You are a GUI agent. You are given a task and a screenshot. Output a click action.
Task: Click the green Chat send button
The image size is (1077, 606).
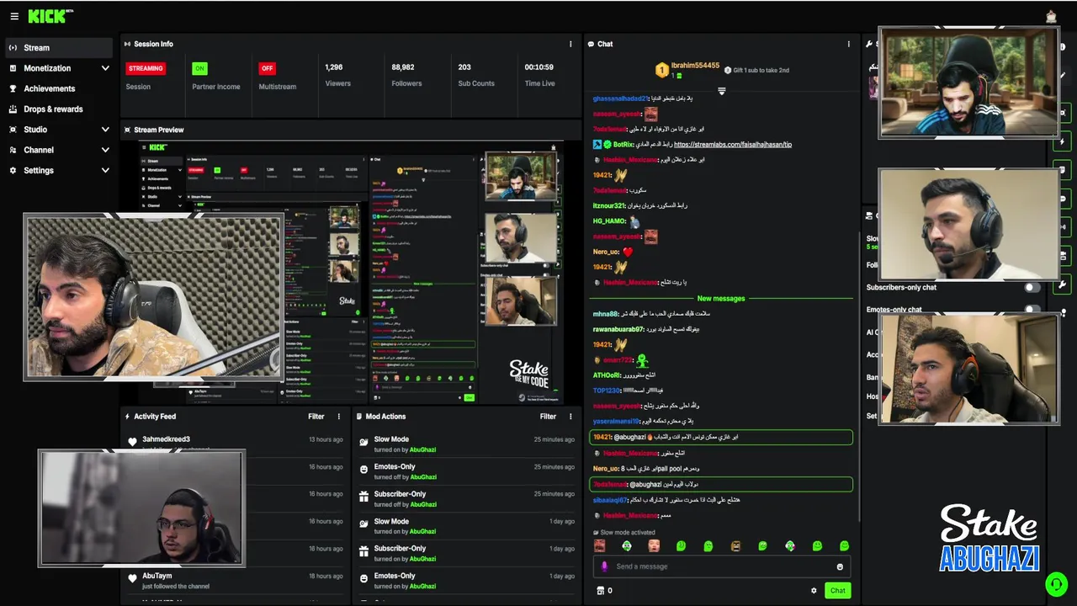[837, 591]
